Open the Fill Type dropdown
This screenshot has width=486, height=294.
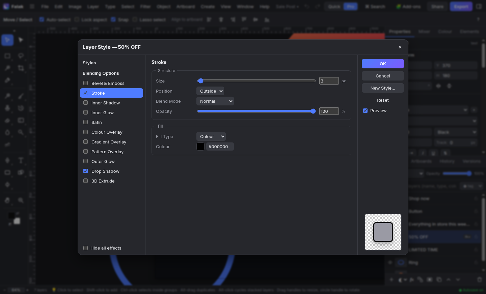211,136
